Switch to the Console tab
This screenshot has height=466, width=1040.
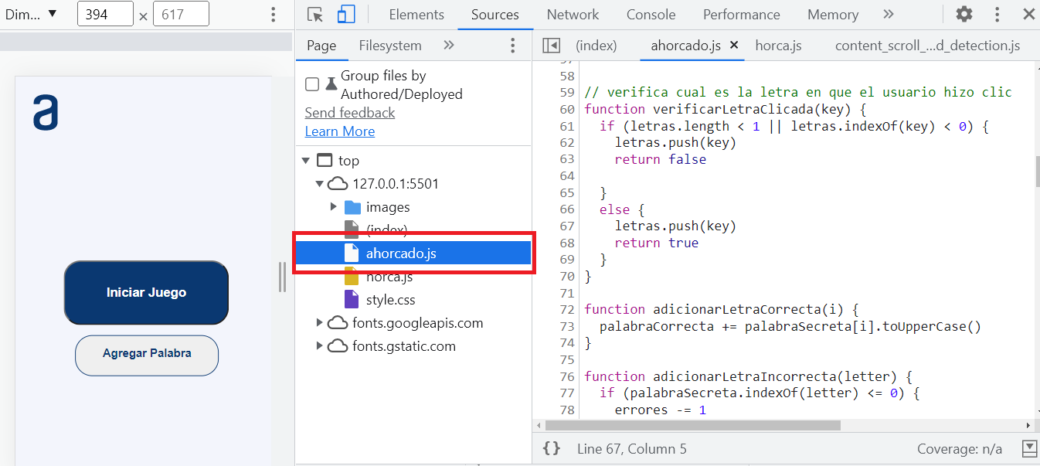(x=651, y=15)
